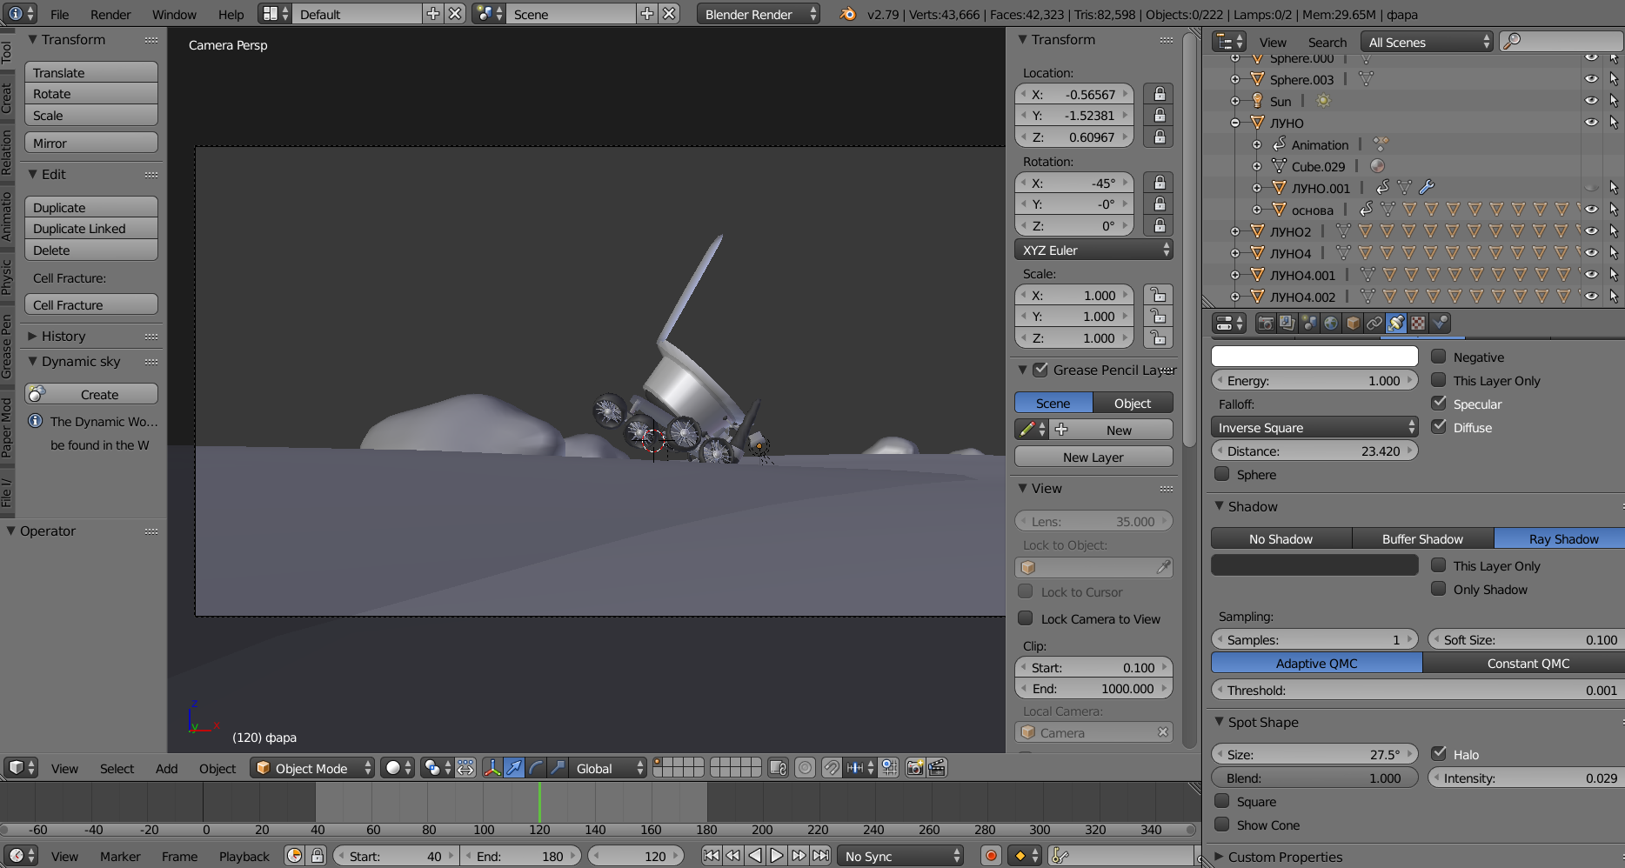Viewport: 1625px width, 868px height.
Task: Collapse the ЛУНО tree item
Action: [1235, 123]
